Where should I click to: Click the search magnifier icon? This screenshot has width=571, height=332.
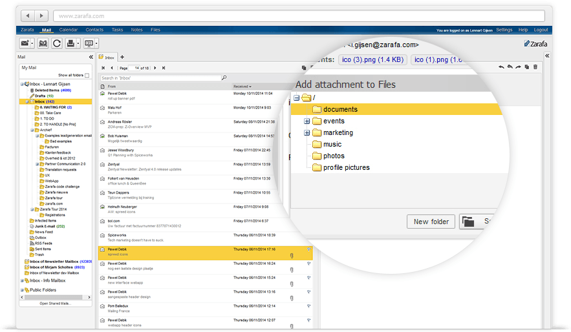(x=224, y=78)
